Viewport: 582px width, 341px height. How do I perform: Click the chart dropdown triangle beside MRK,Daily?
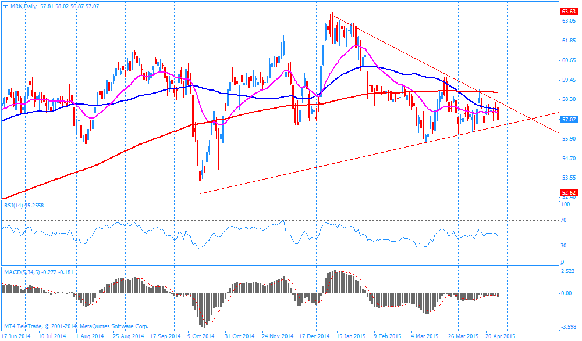tap(5, 6)
